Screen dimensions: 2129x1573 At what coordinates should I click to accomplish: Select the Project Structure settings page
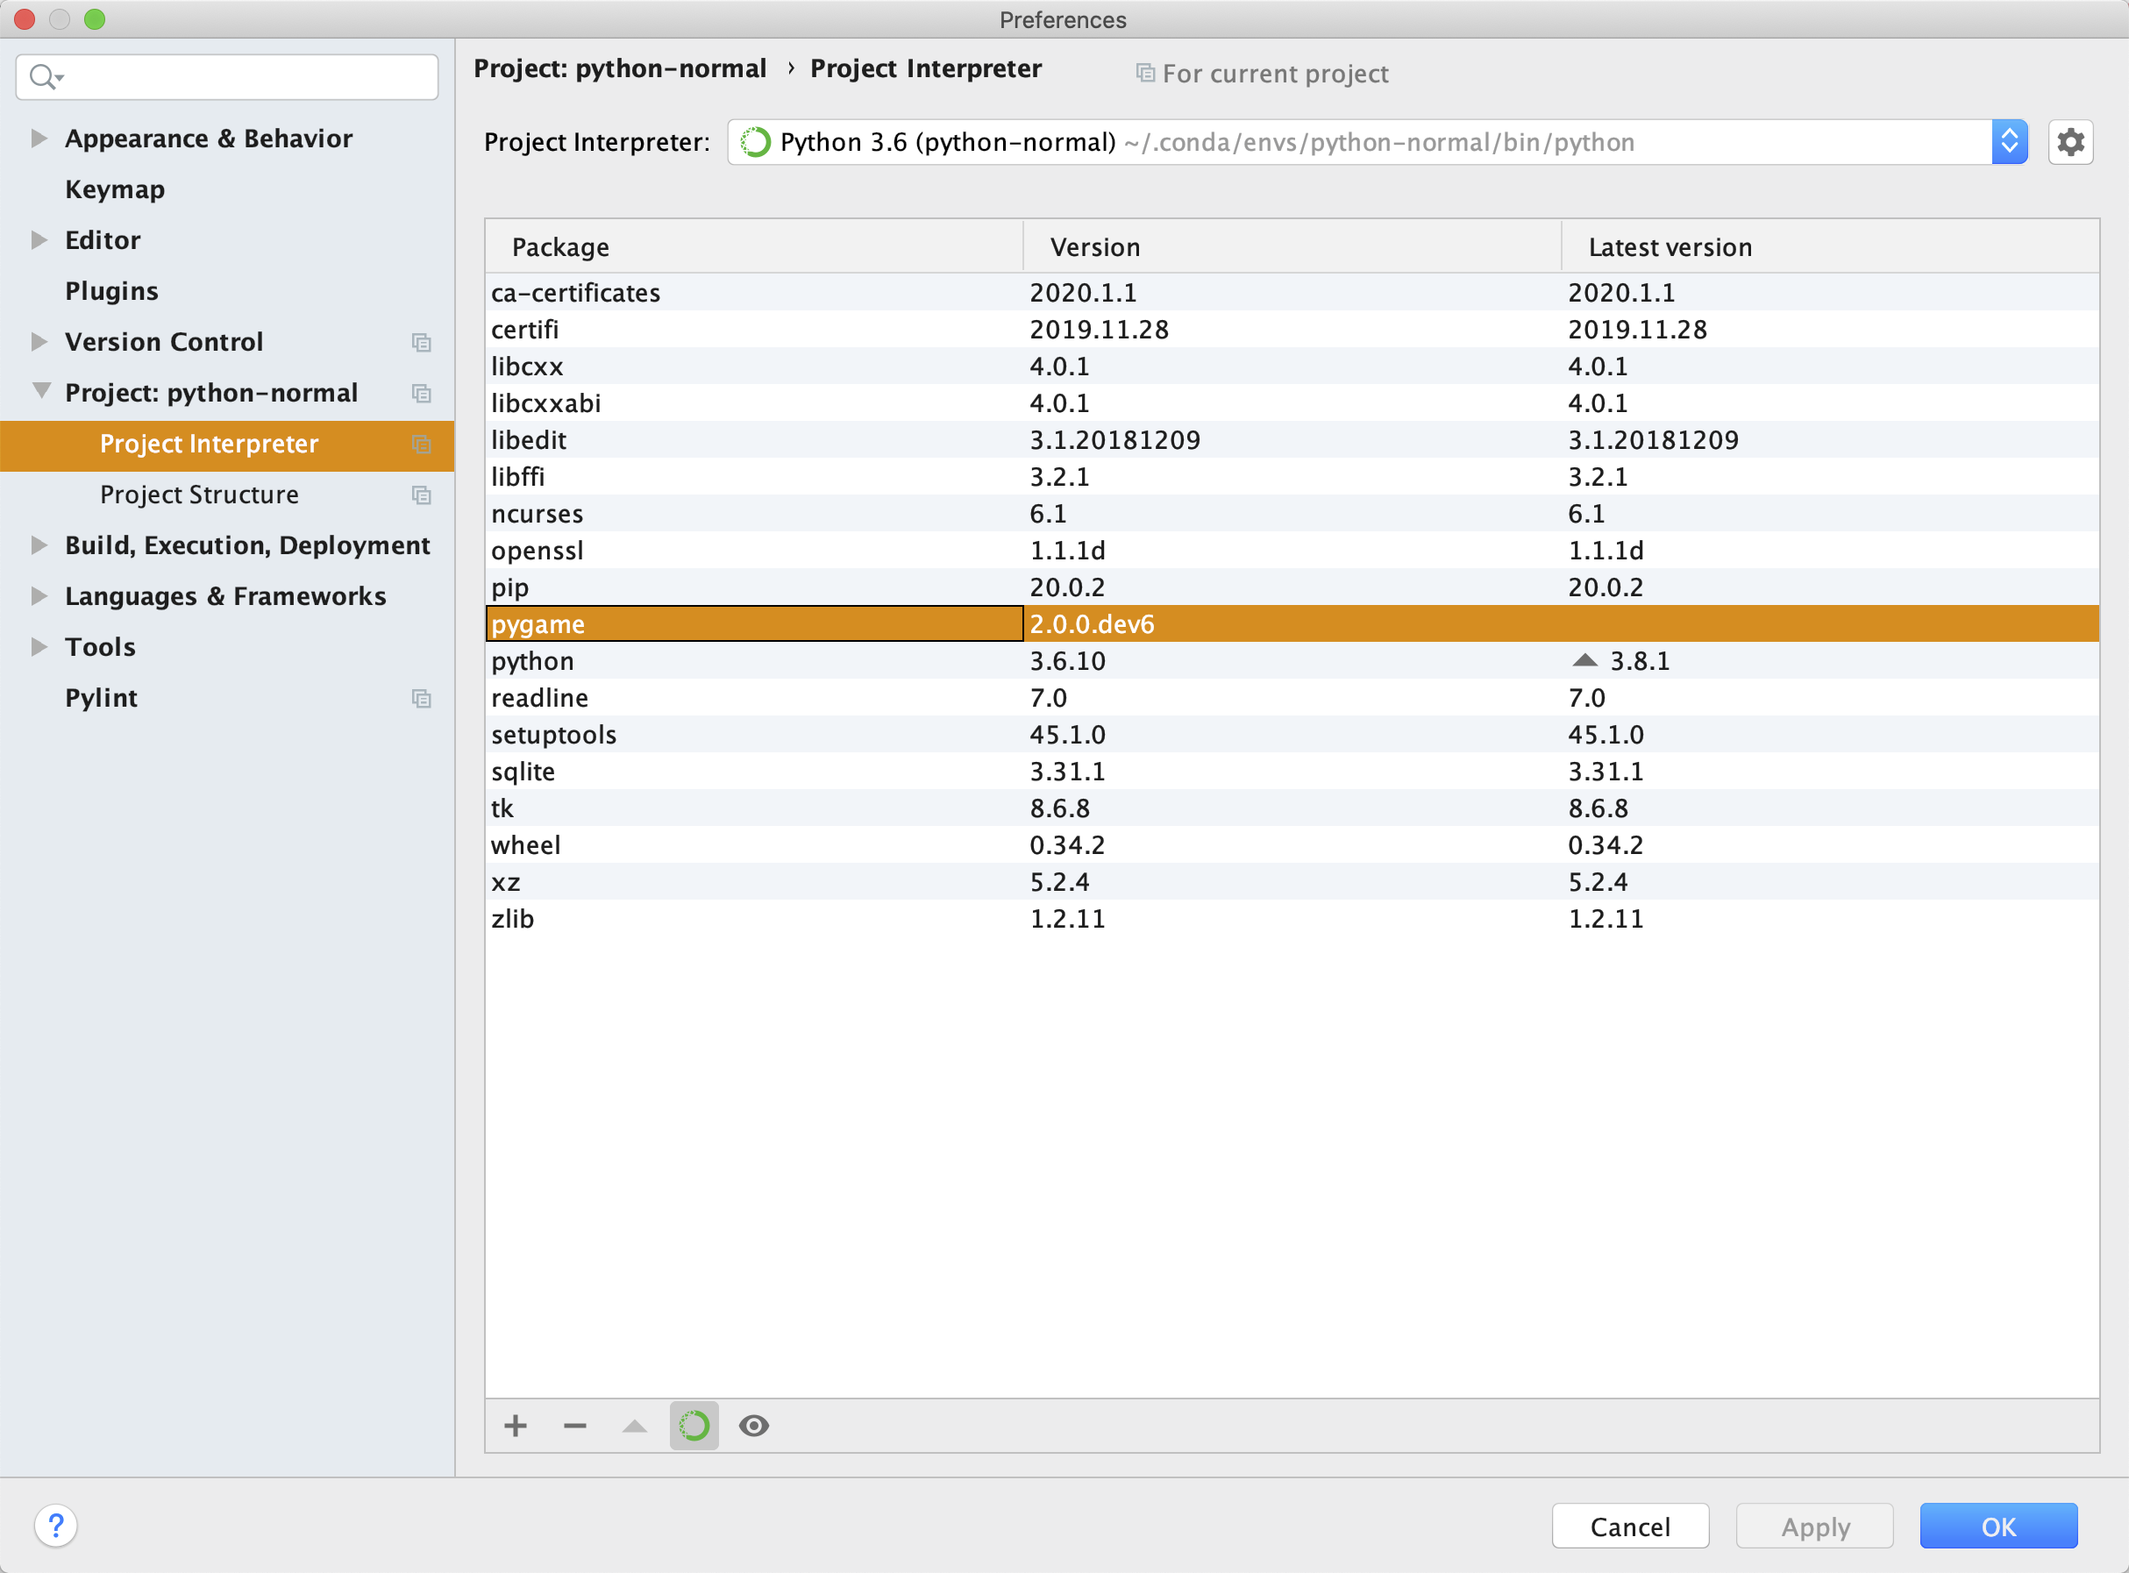pos(199,495)
